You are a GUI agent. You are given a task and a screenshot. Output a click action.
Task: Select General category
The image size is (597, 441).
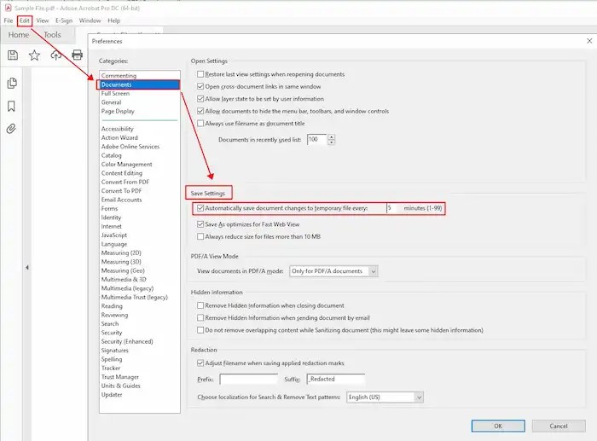coord(111,102)
